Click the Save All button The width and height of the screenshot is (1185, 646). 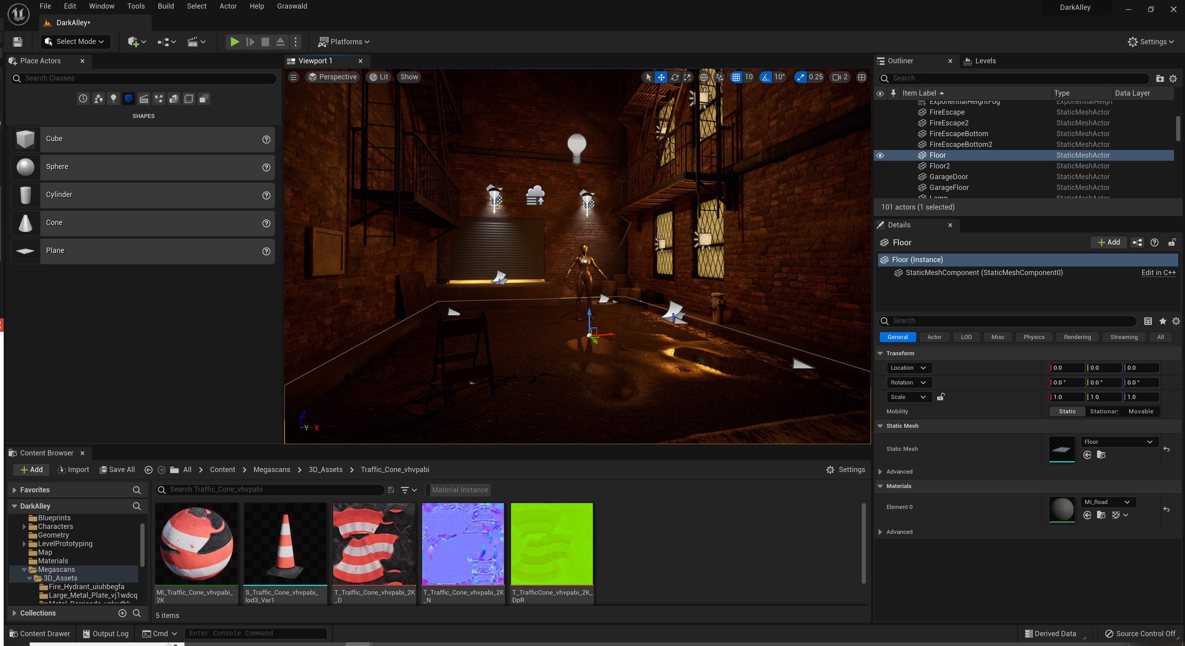pyautogui.click(x=117, y=470)
